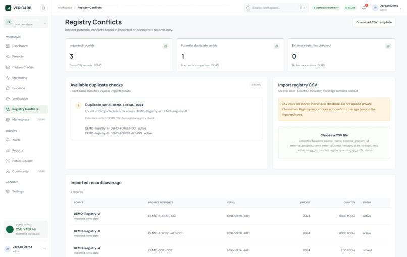Click the 3 rows badge in Available duplicate checks
This screenshot has height=257, width=407.
[x=256, y=85]
